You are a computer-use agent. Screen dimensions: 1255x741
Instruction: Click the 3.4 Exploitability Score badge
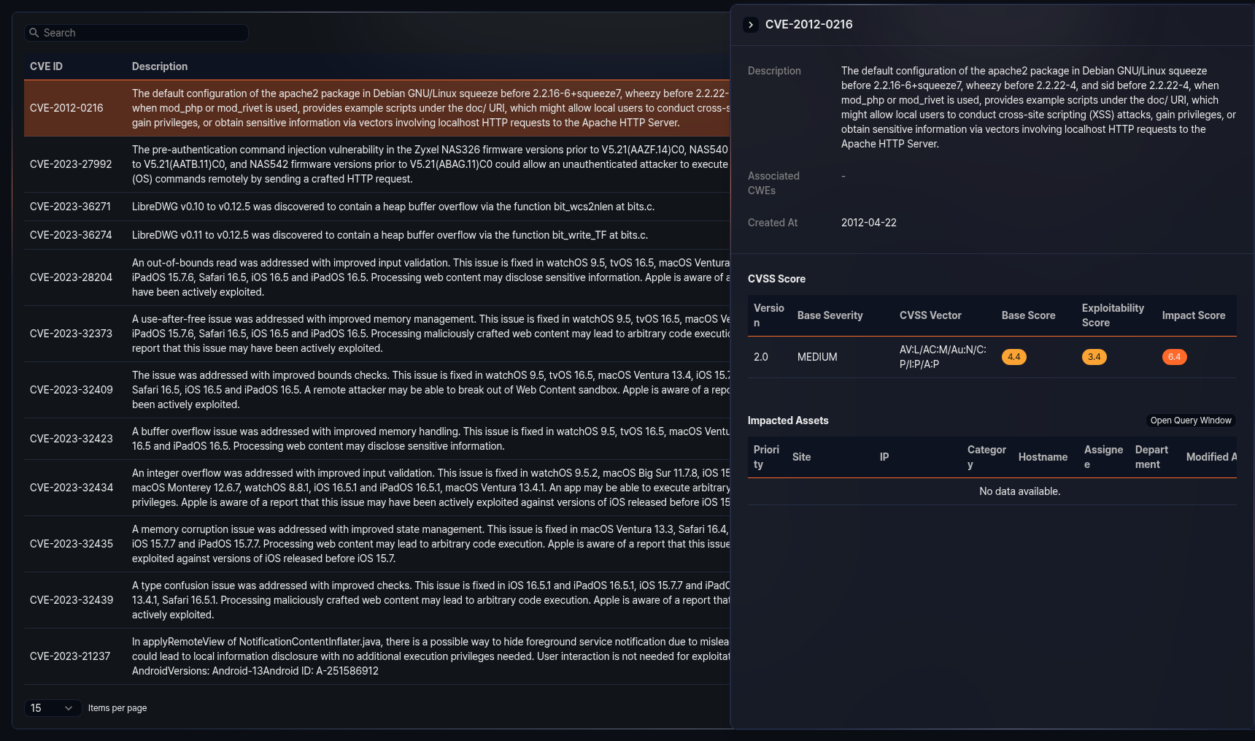coord(1094,357)
